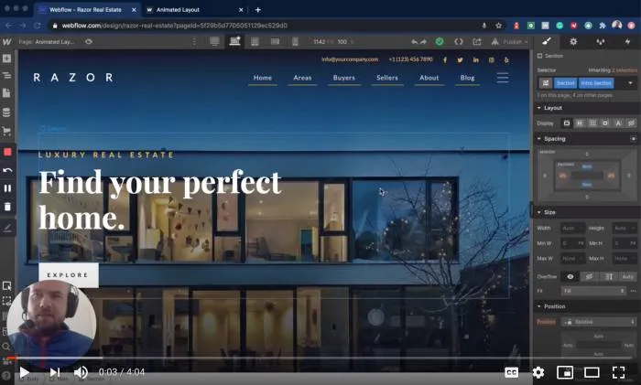Select the base desktop breakpoint icon
The width and height of the screenshot is (641, 385).
(x=234, y=41)
